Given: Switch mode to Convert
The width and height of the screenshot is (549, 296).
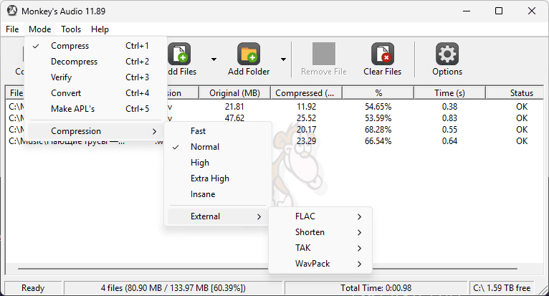Looking at the screenshot, I should 95,93.
